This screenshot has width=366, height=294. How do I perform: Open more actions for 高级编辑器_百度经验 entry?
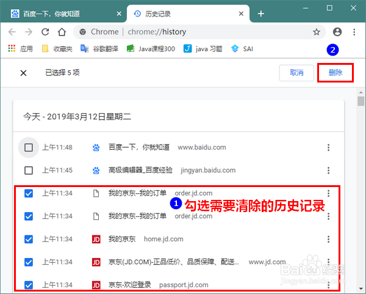[x=328, y=171]
